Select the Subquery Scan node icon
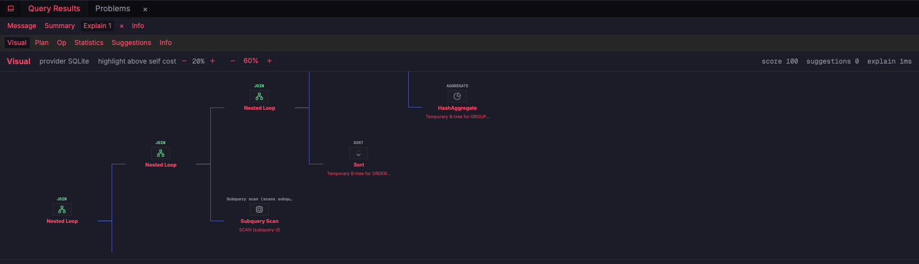 click(x=259, y=209)
